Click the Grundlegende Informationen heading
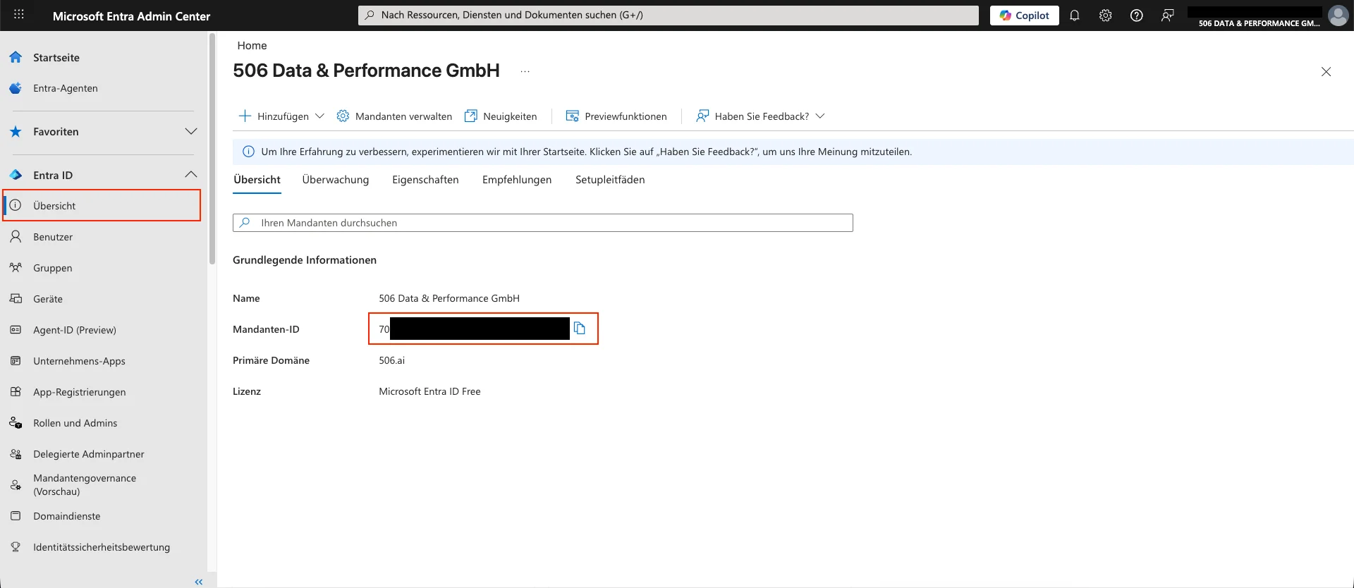The width and height of the screenshot is (1354, 588). click(x=305, y=260)
